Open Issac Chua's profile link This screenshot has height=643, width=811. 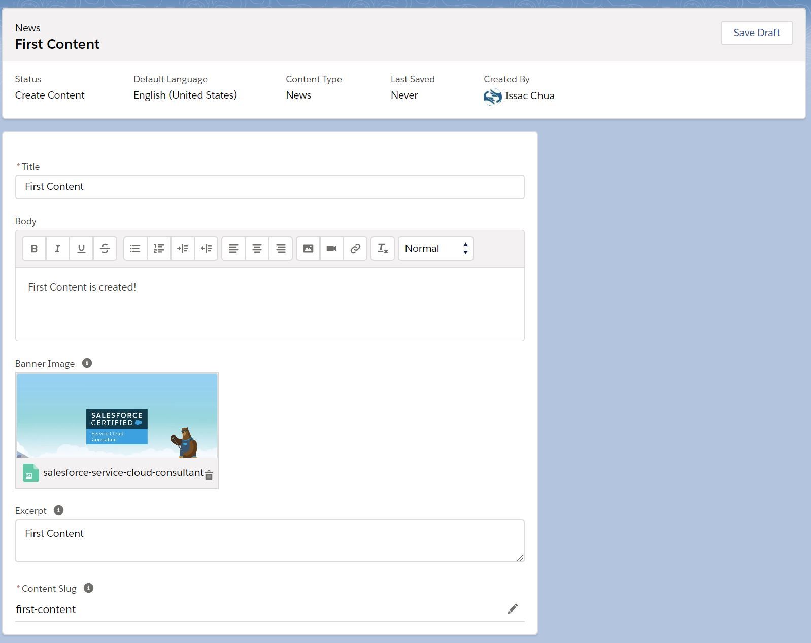coord(529,96)
